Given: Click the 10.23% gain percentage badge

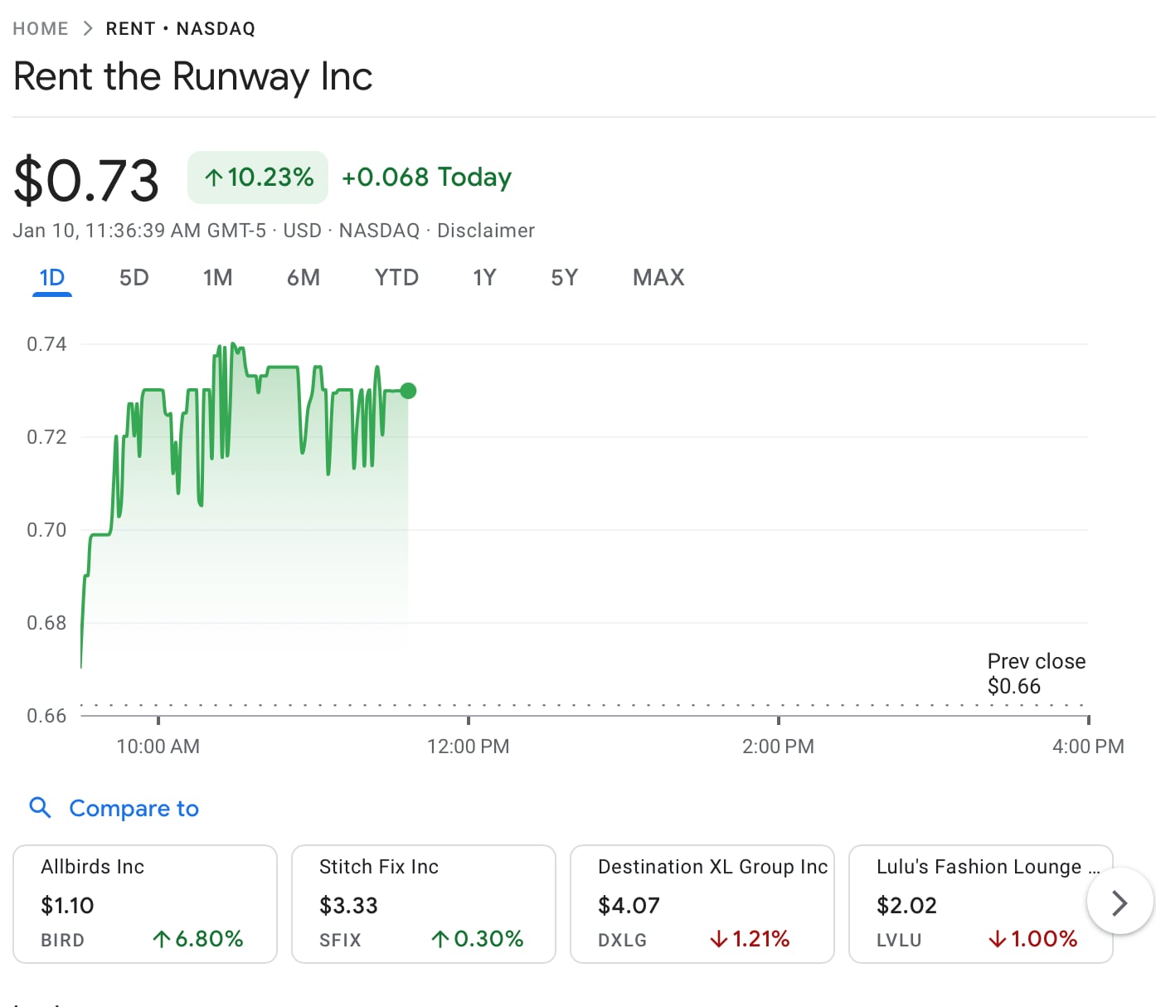Looking at the screenshot, I should click(258, 178).
